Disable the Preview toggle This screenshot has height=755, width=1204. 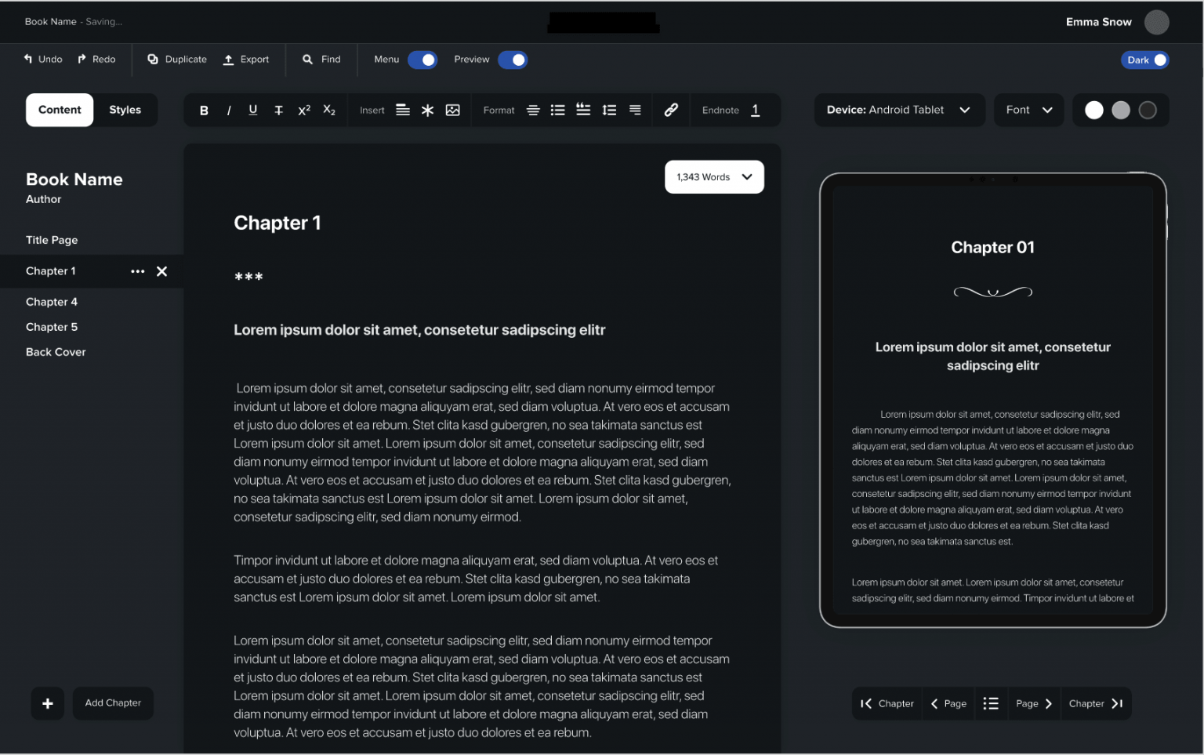pos(513,59)
